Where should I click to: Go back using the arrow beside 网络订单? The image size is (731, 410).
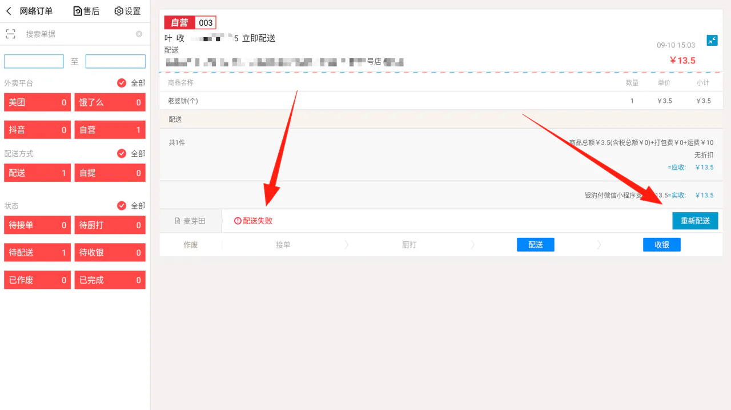[x=9, y=11]
